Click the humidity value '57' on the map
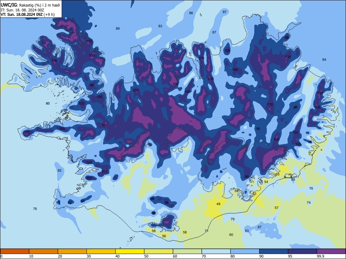The height and width of the screenshot is (259, 346). [276, 208]
